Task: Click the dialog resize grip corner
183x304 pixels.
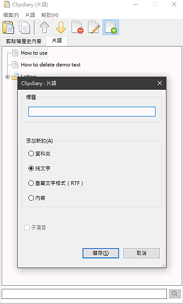Action: 163,265
